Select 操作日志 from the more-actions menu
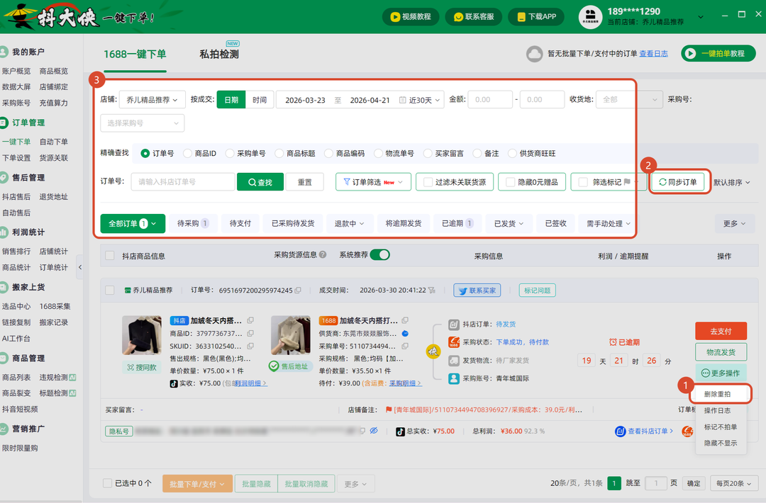The image size is (766, 503). click(x=718, y=410)
